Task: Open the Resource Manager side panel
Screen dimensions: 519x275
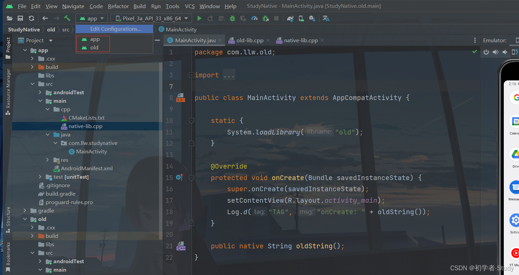Action: click(8, 92)
